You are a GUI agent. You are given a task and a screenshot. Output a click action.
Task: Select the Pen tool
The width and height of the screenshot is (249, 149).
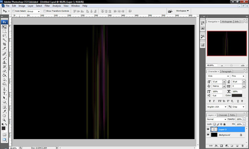click(4, 89)
